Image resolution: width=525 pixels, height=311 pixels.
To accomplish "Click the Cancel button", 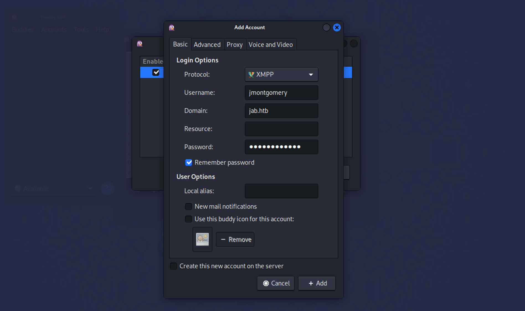I will (x=276, y=283).
